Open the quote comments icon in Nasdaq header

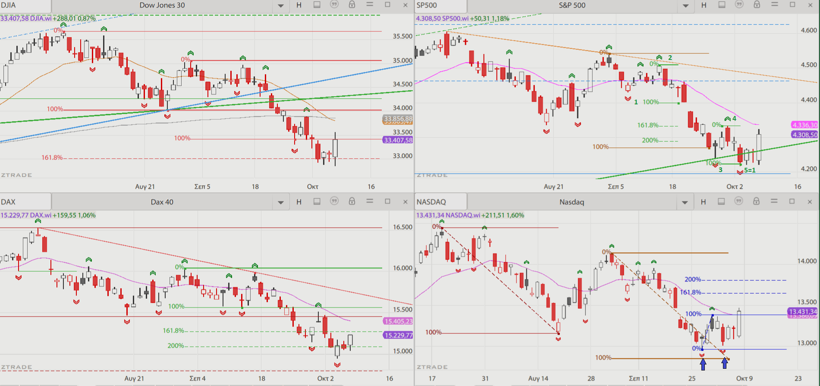739,201
